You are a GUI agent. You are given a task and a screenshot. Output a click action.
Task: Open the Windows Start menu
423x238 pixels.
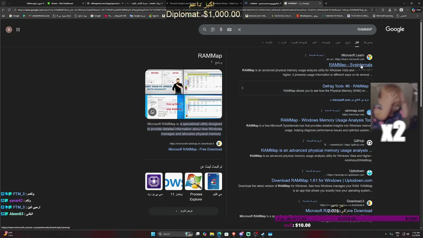click(153, 234)
